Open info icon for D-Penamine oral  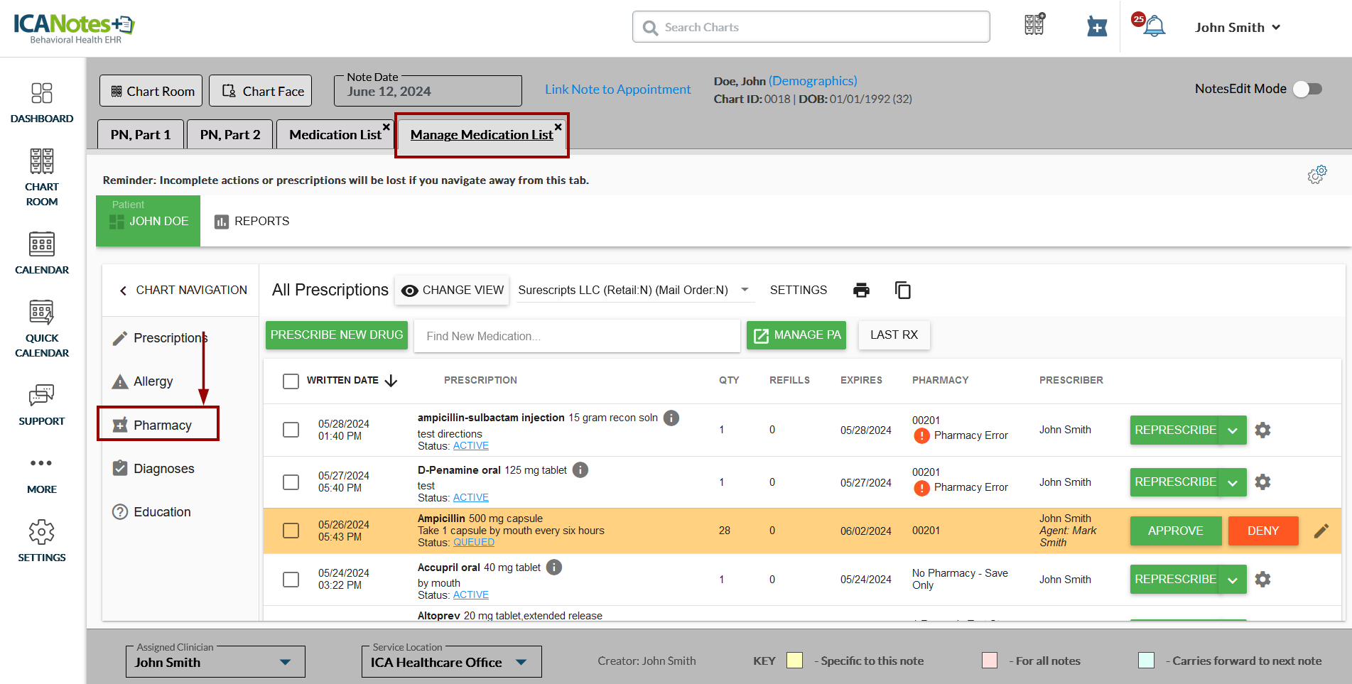[580, 470]
